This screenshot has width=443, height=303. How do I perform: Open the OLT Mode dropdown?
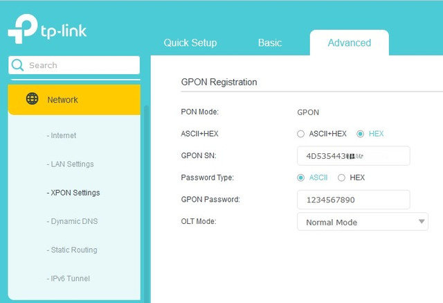point(363,222)
